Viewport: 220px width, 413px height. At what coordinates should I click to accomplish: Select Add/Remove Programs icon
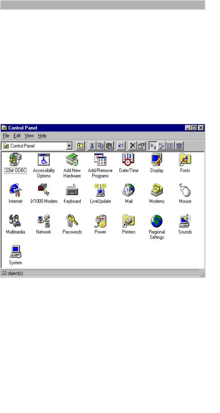(x=100, y=160)
